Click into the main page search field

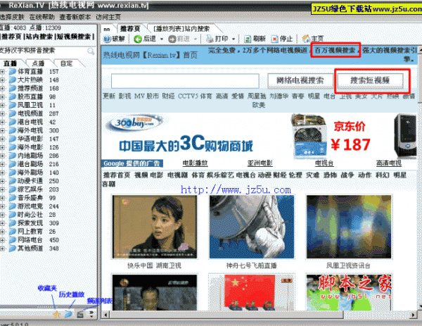coord(185,81)
